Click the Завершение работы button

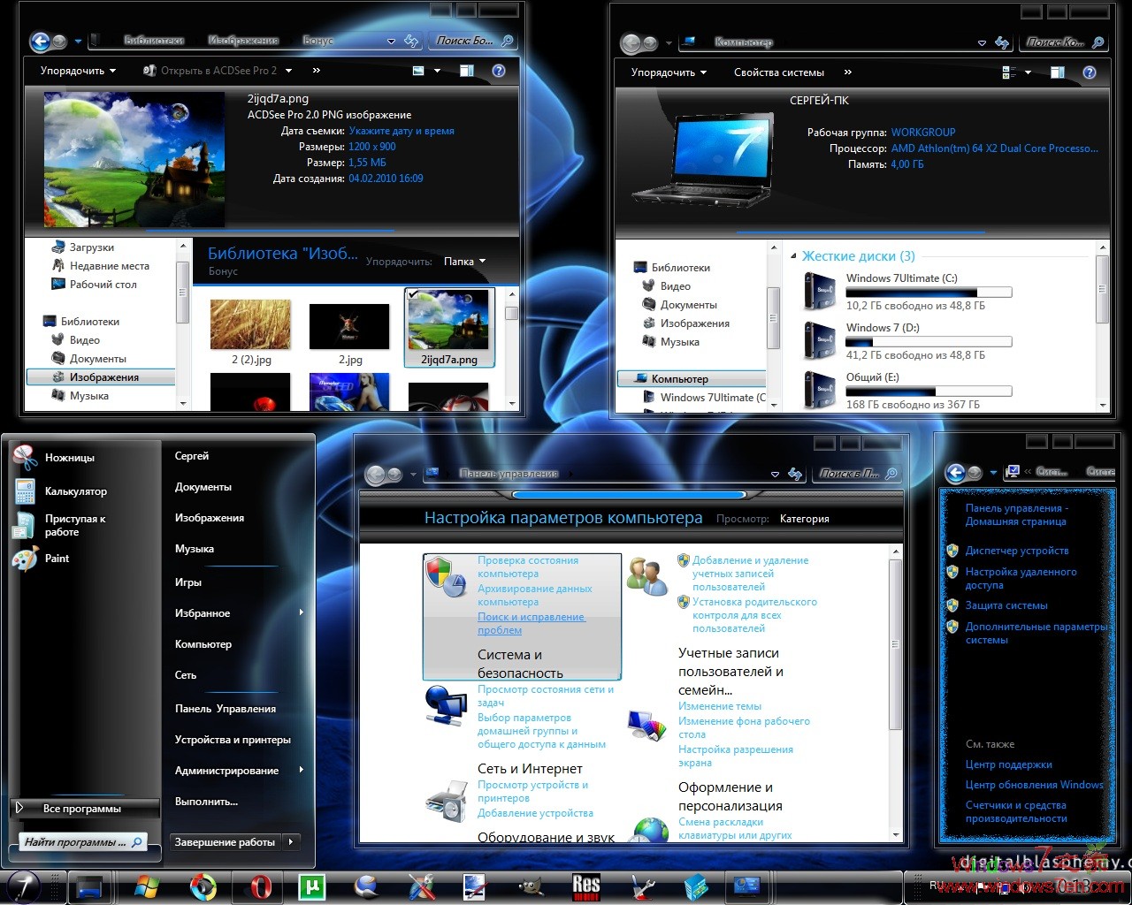(225, 842)
